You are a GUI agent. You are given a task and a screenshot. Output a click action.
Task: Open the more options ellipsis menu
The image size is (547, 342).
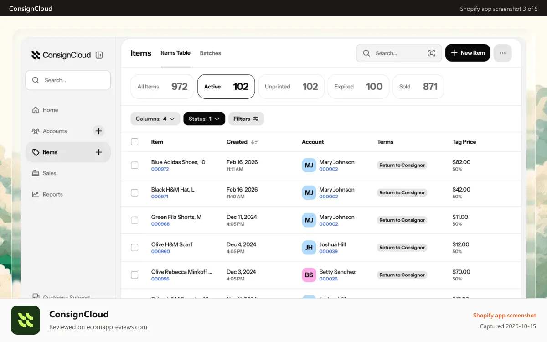click(502, 53)
